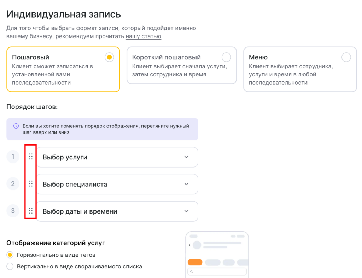
Task: Grab the drag handle beside Выбор услуги
Action: (31, 157)
